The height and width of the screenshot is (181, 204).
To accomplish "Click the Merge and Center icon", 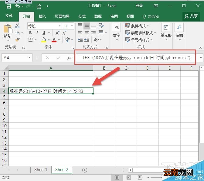I will click(101, 33).
